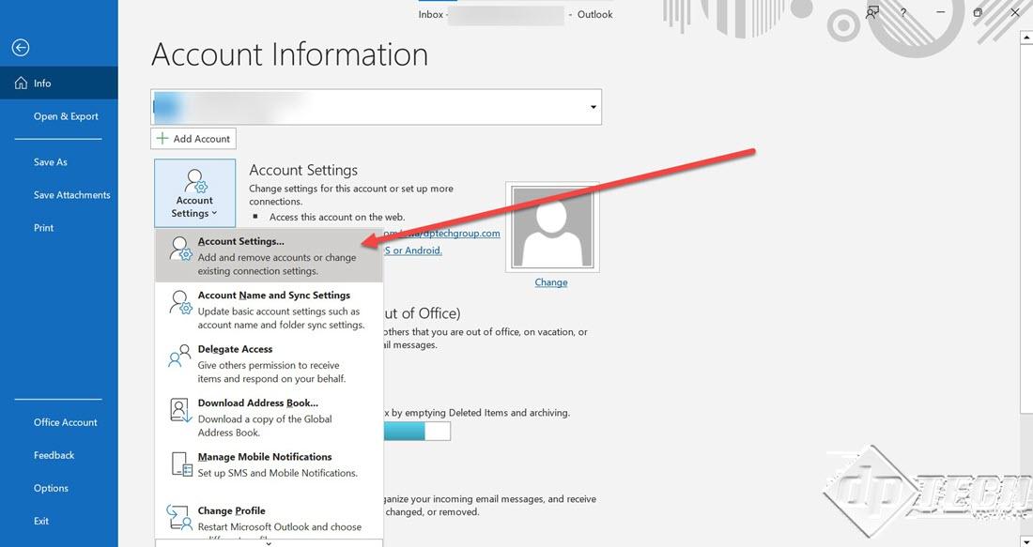Click the Delegate Access people icon

(x=180, y=357)
